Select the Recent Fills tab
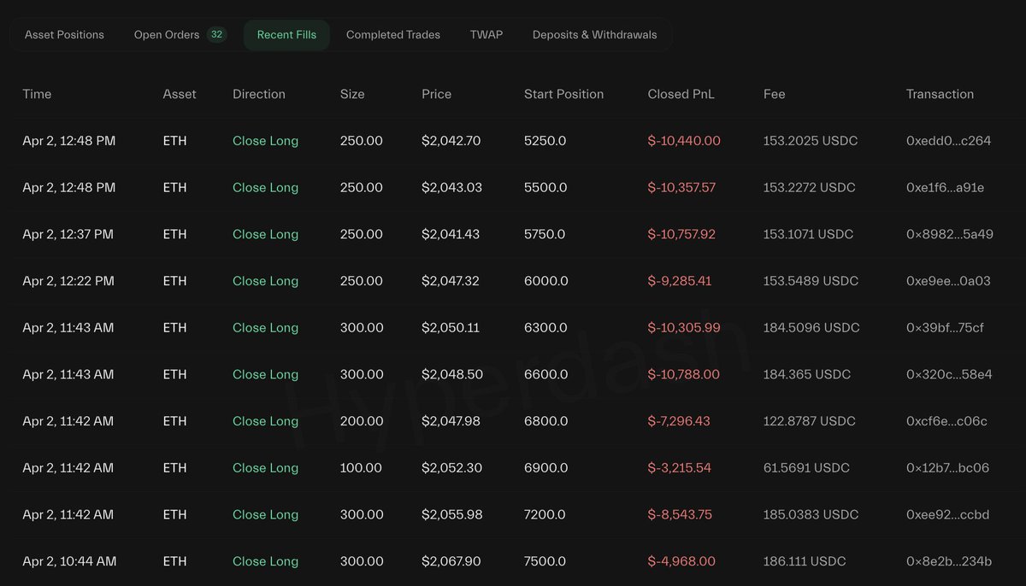 click(x=286, y=34)
